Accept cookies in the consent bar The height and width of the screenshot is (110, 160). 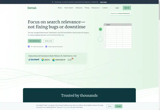(x=118, y=106)
